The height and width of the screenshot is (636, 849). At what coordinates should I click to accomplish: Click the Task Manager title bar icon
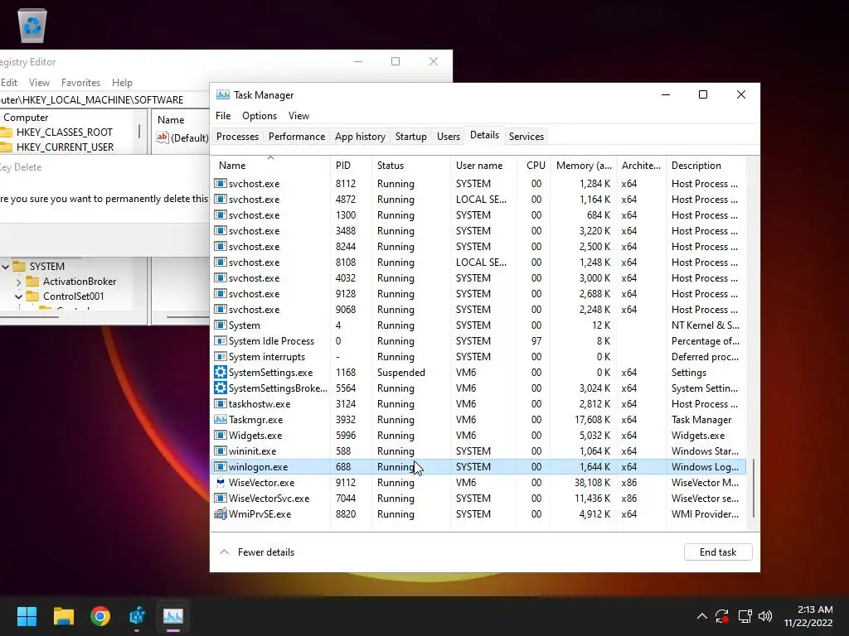[222, 94]
